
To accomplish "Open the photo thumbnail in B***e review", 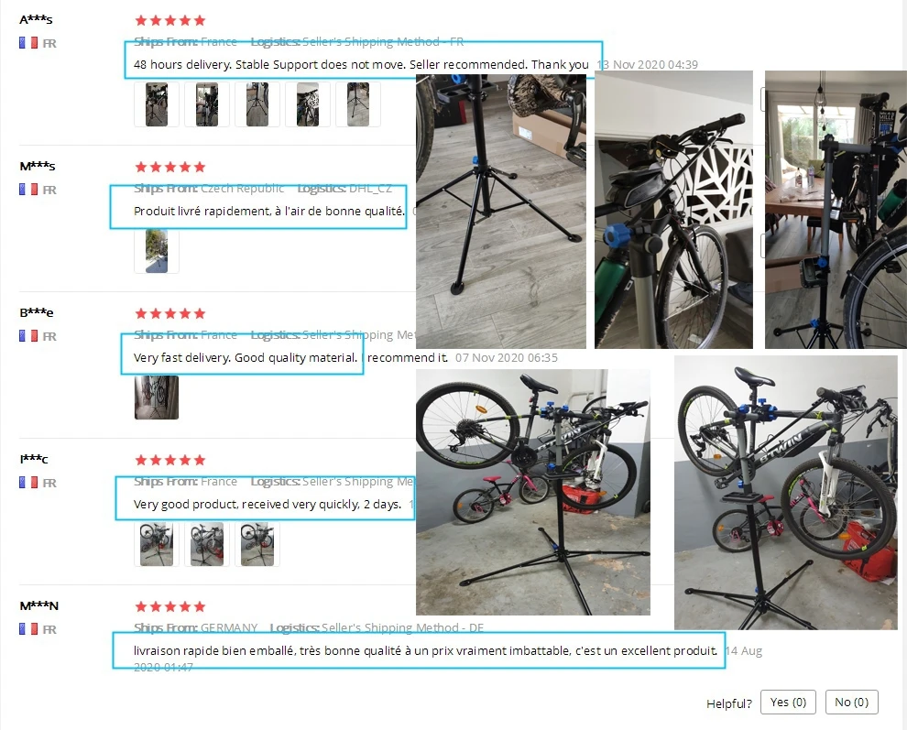I will [x=157, y=398].
